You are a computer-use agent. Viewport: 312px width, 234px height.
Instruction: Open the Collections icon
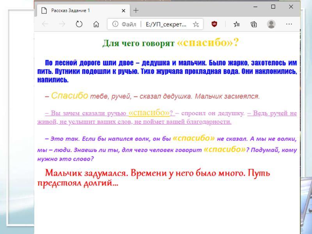pyautogui.click(x=254, y=24)
